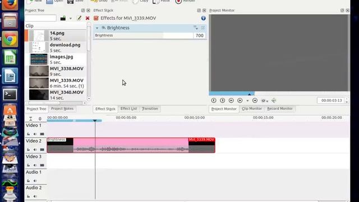359x202 pixels.
Task: Click the blue info icon in Effect Stack
Action: 203,18
